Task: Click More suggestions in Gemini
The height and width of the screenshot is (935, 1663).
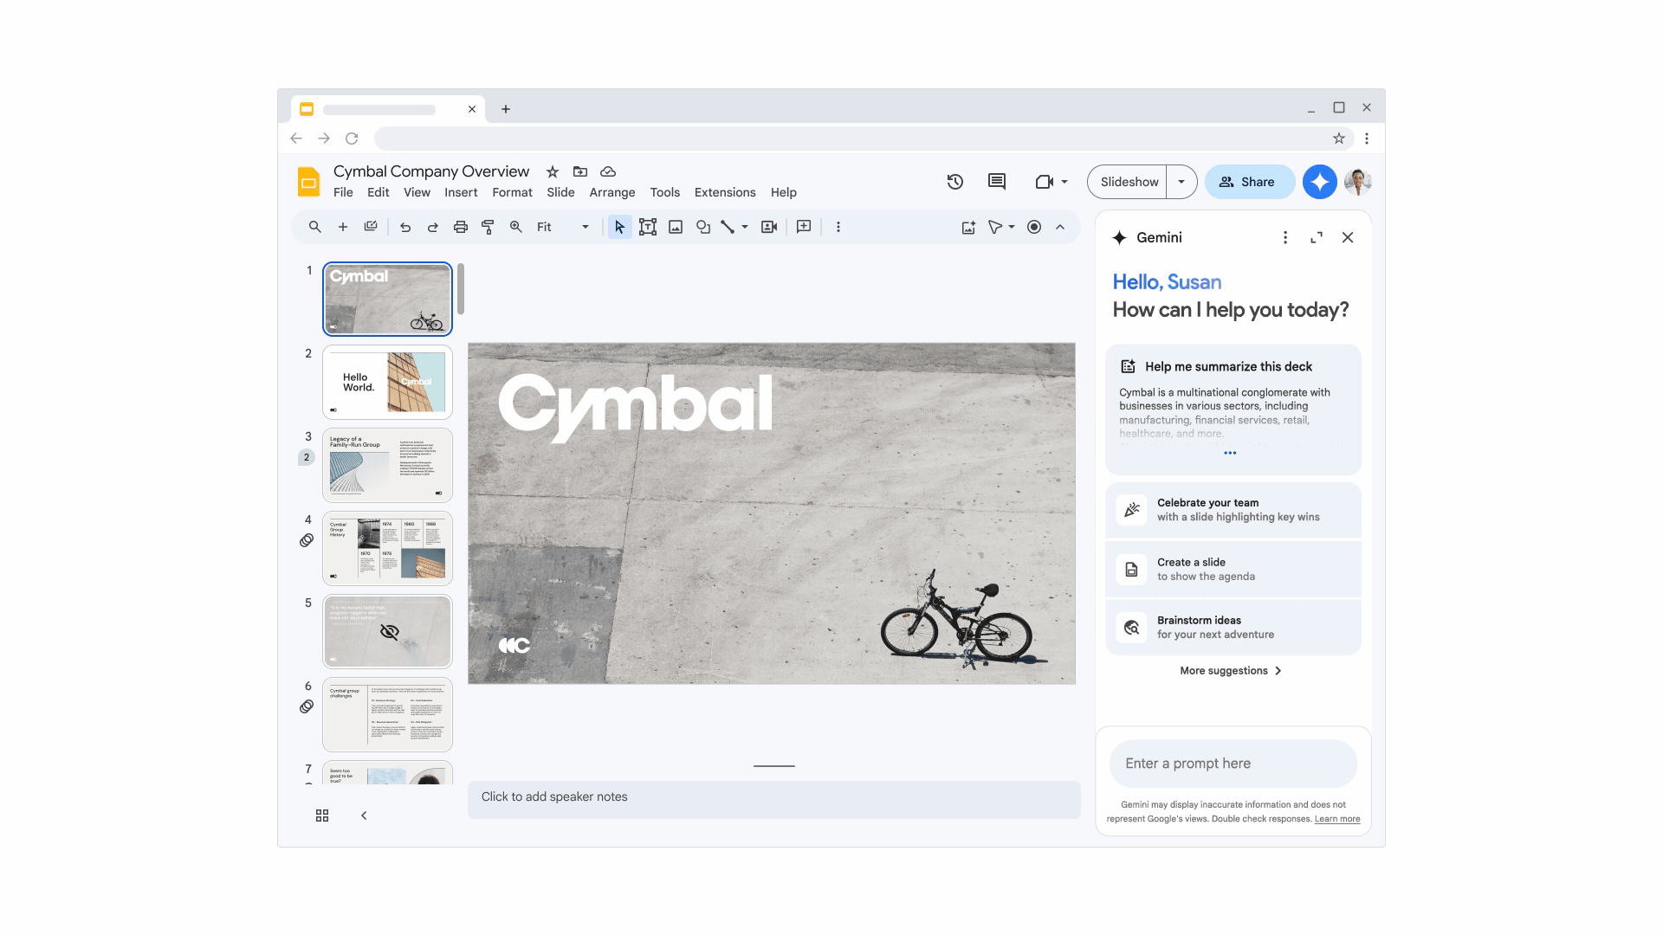Action: [x=1232, y=670]
